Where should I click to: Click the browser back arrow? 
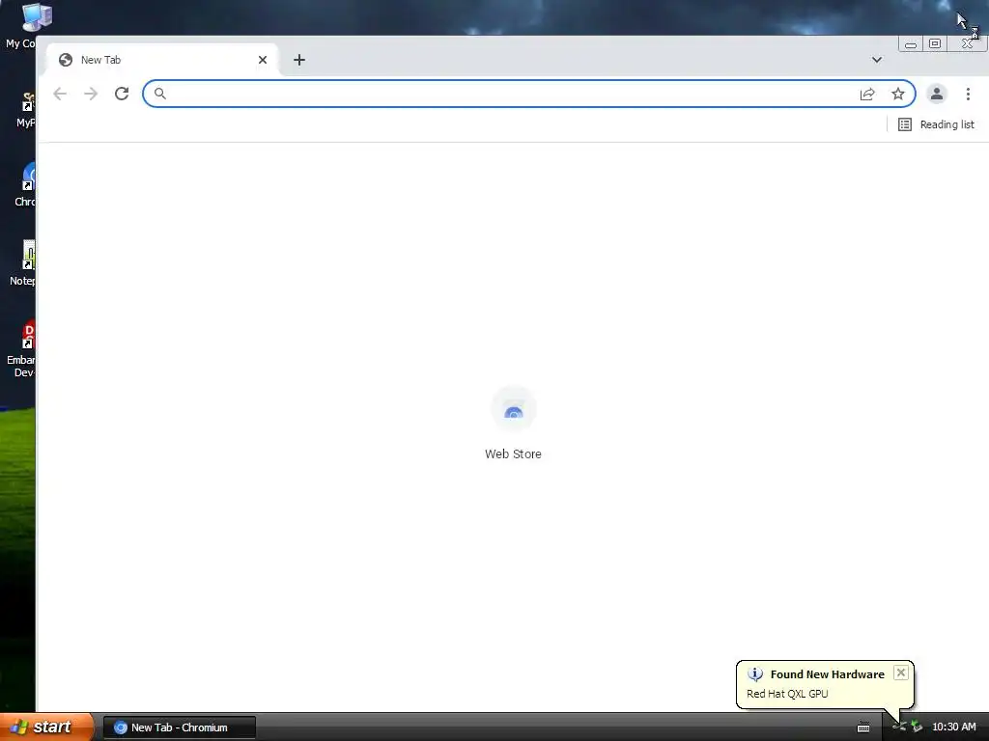60,94
